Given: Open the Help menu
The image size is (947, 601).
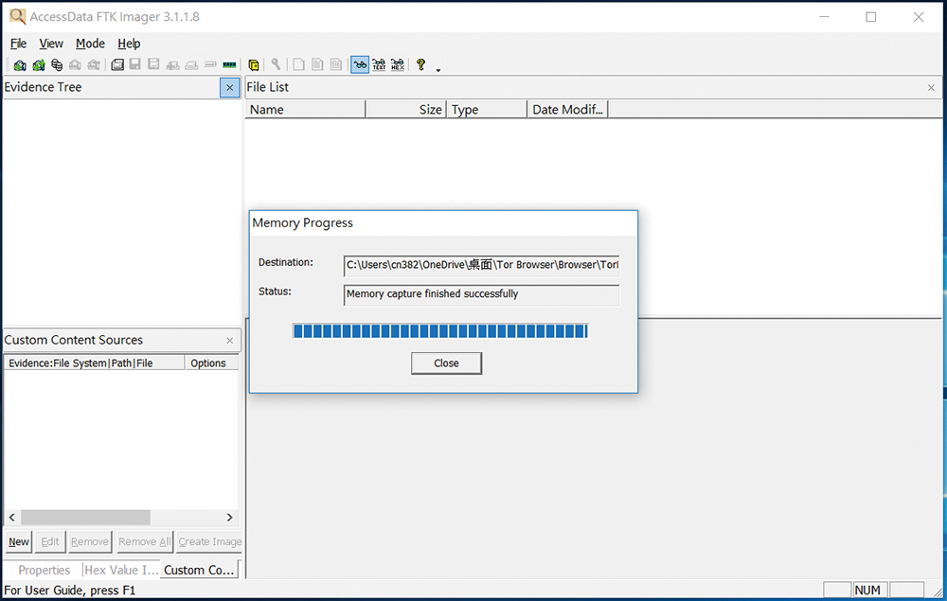Looking at the screenshot, I should point(129,44).
